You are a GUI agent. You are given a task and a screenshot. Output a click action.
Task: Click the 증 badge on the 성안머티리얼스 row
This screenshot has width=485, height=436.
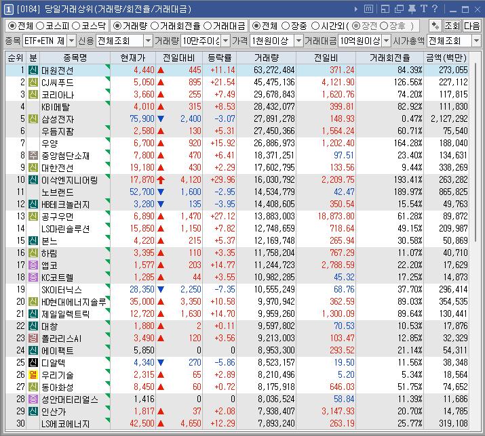33,399
